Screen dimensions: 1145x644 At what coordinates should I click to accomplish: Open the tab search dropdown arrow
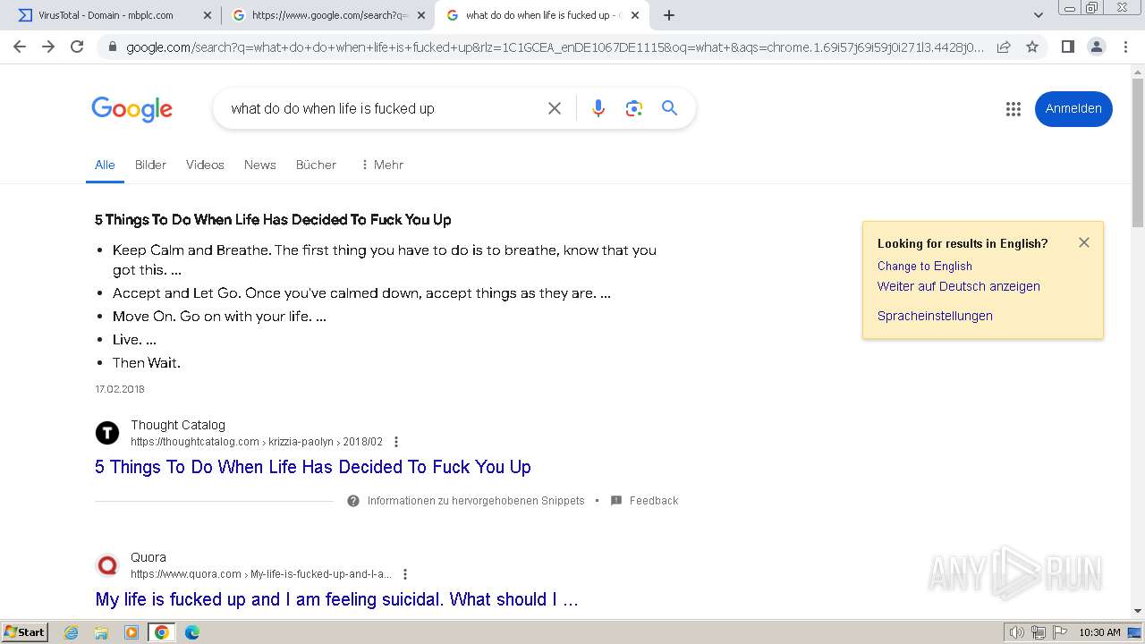[x=1039, y=15]
